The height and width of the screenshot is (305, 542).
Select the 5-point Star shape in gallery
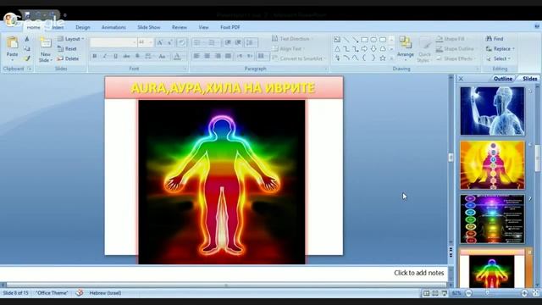click(383, 58)
